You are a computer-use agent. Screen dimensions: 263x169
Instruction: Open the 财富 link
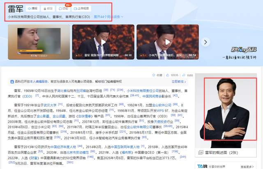point(34,158)
